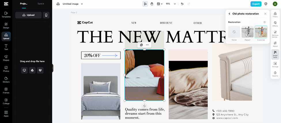The image size is (281, 123).
Task: Click the CapCut logo home icon
Action: click(x=6, y=4)
